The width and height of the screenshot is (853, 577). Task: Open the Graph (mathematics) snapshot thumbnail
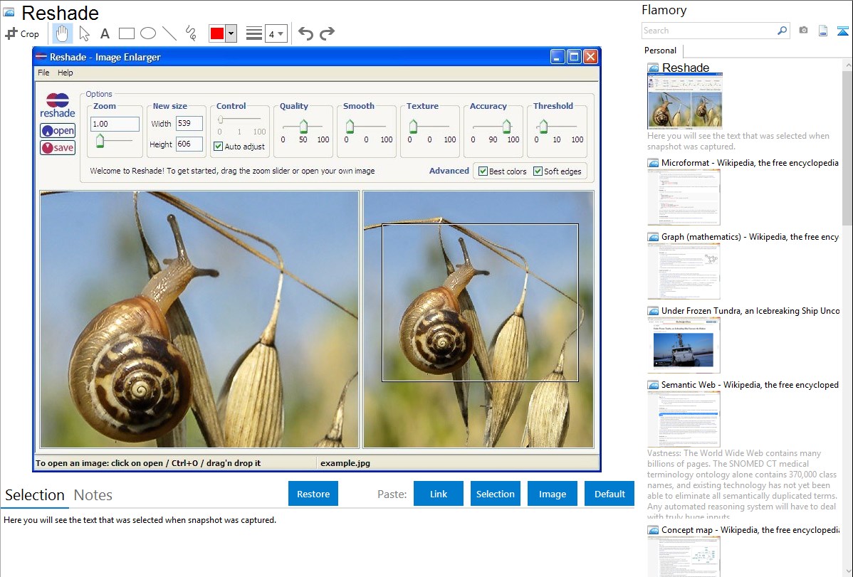click(x=684, y=271)
